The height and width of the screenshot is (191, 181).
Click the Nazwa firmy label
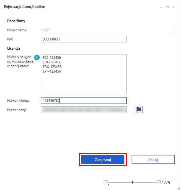click(x=17, y=30)
